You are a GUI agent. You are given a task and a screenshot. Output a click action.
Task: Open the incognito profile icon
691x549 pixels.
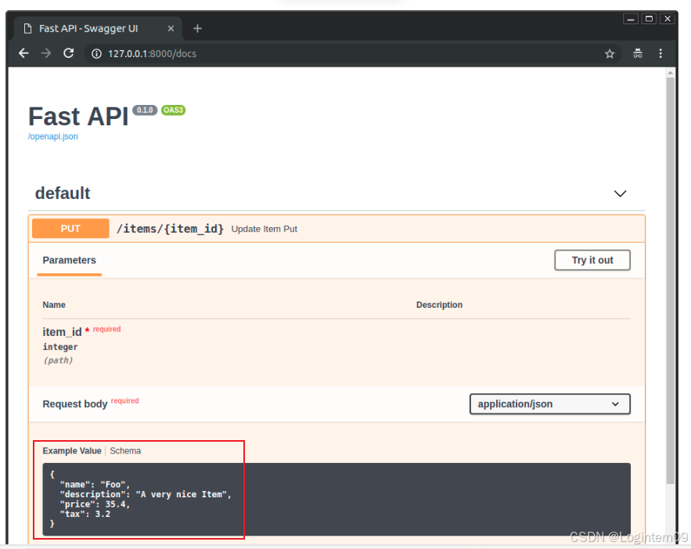tap(638, 54)
